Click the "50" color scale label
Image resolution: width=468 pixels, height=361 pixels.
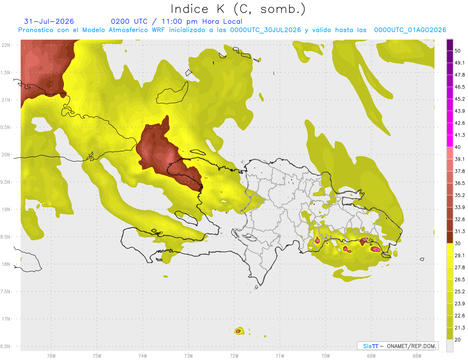pyautogui.click(x=458, y=51)
